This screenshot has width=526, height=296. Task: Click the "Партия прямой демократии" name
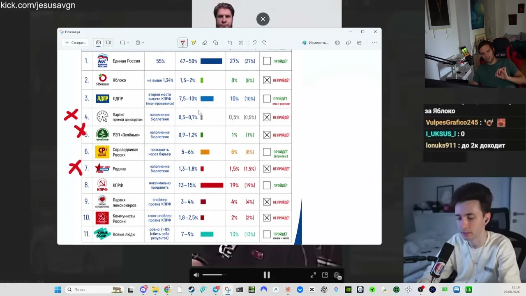127,117
